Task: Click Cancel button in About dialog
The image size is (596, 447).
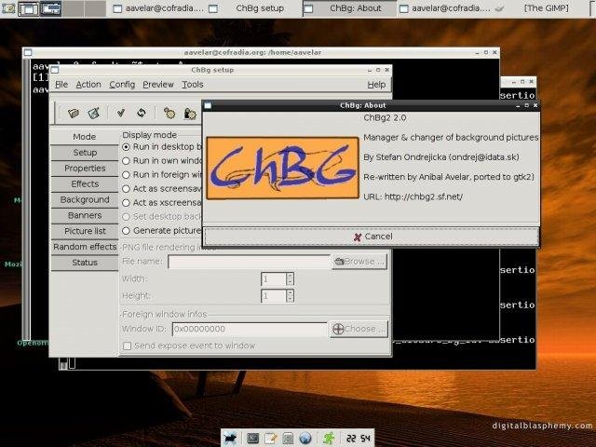Action: click(372, 237)
